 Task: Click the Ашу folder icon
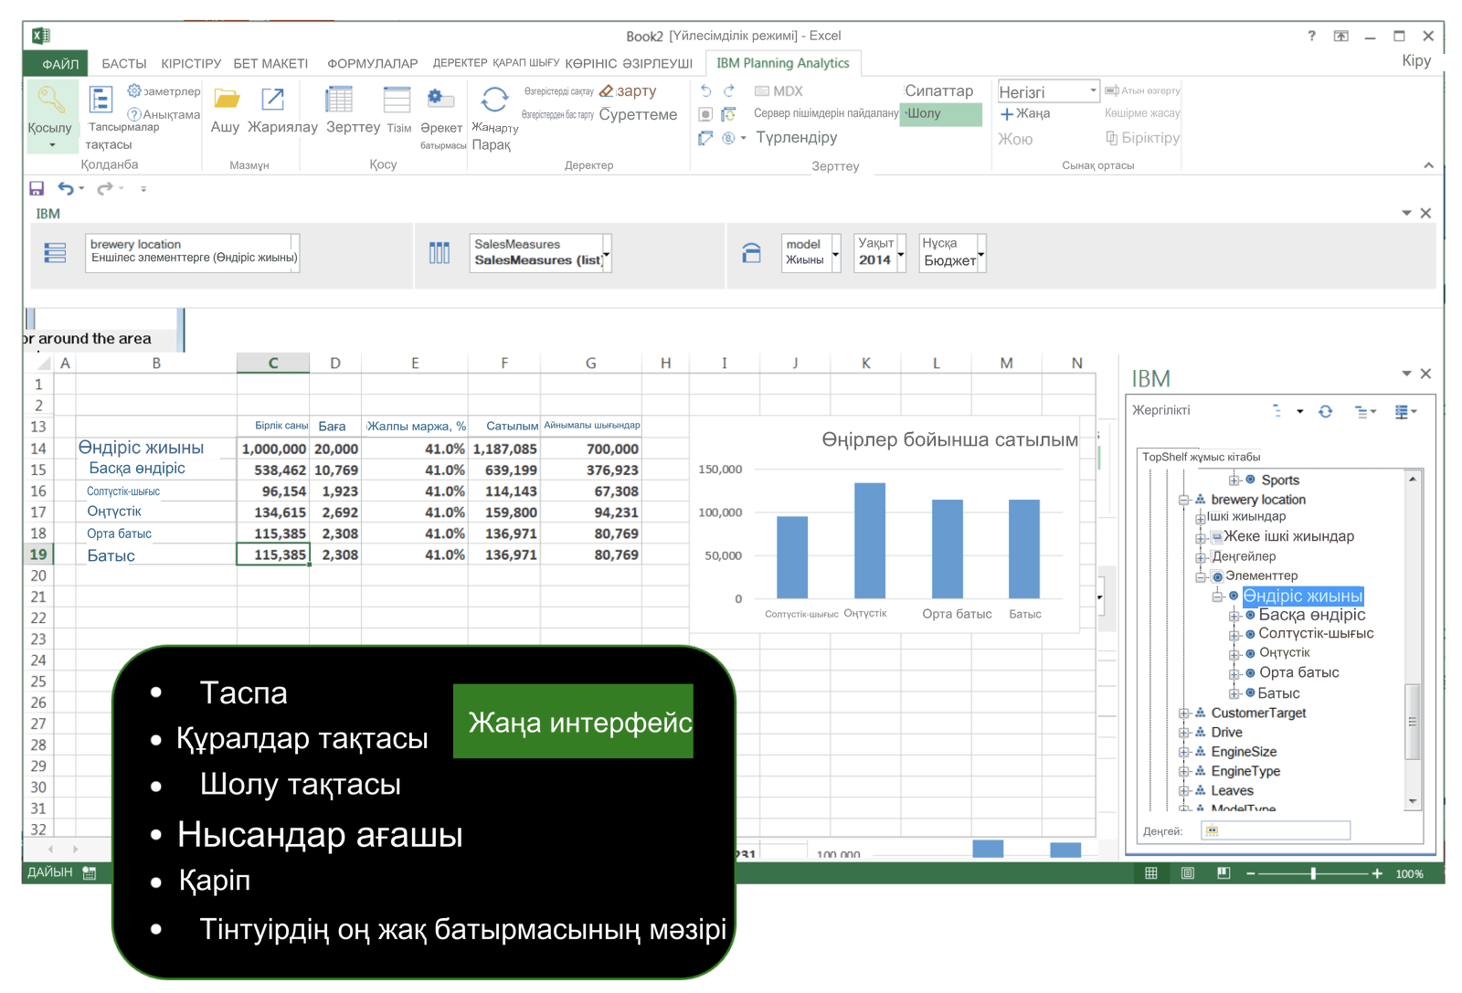227,99
